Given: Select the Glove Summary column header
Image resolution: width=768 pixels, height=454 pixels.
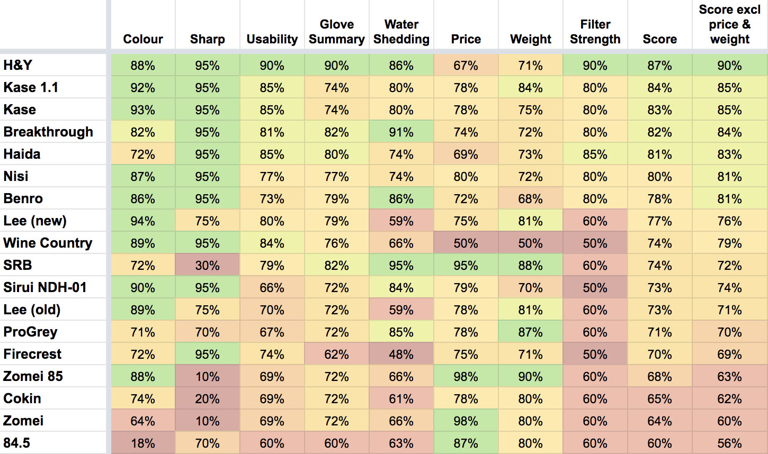Looking at the screenshot, I should (x=337, y=32).
